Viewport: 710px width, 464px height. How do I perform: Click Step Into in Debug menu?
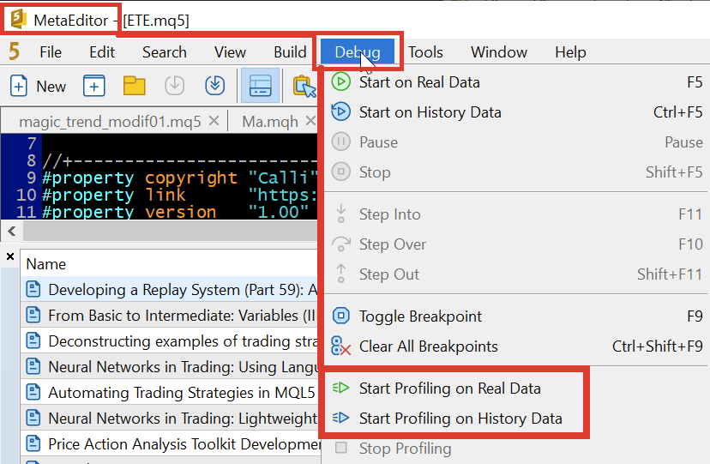click(x=516, y=214)
